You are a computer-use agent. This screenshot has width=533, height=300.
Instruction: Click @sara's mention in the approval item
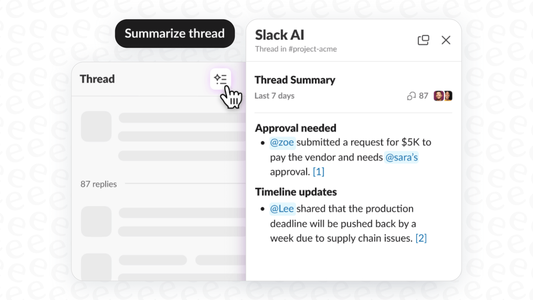(x=401, y=157)
